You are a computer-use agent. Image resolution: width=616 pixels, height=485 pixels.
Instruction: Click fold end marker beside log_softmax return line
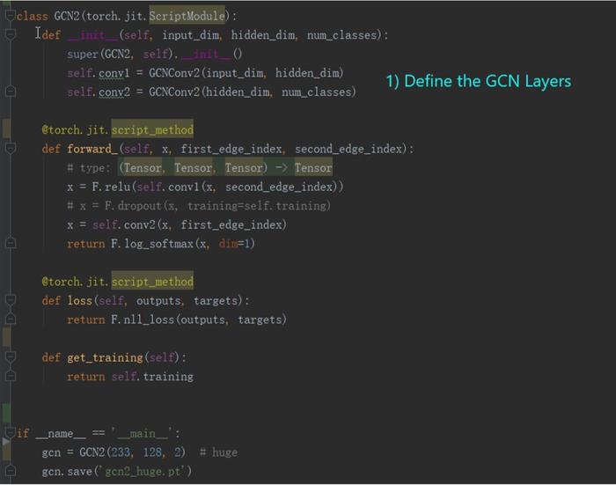click(11, 243)
